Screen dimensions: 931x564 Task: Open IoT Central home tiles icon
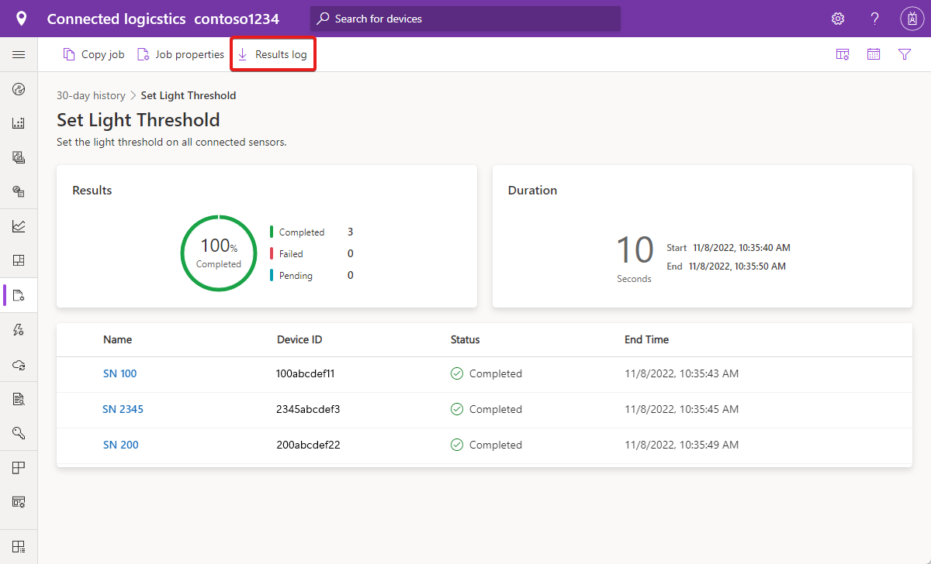[19, 545]
